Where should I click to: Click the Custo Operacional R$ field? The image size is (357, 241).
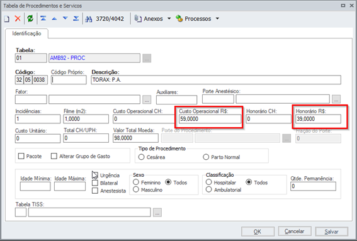[210, 119]
